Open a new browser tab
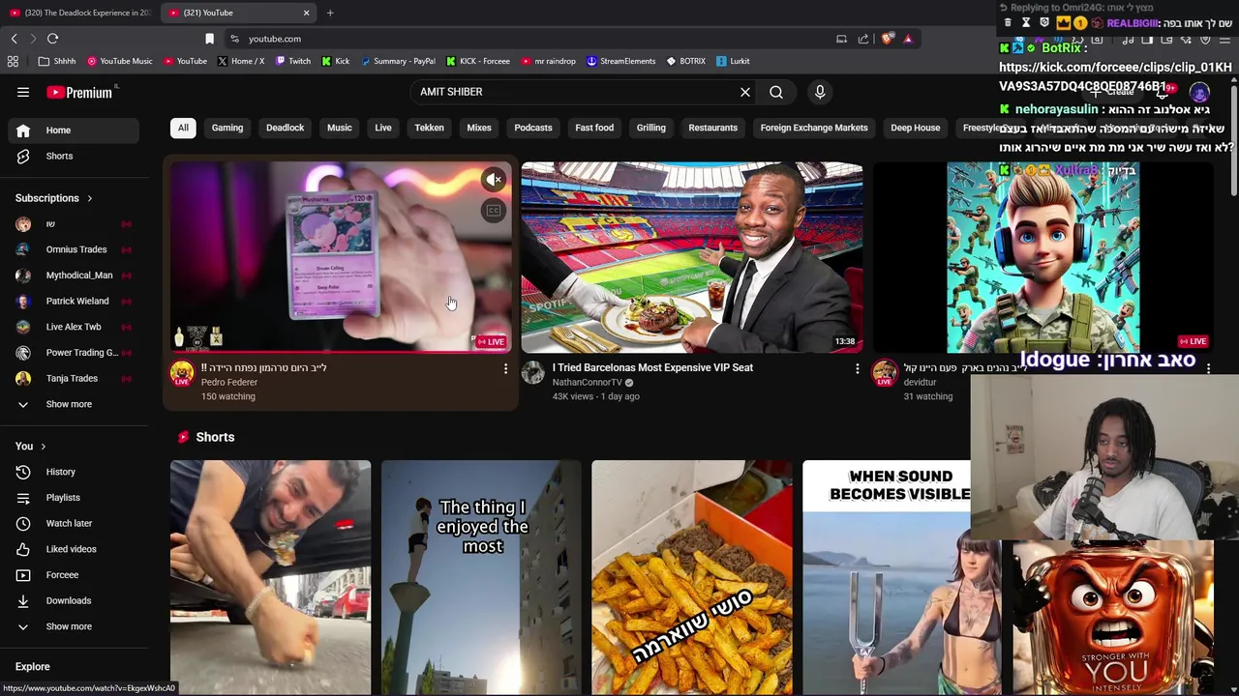The height and width of the screenshot is (696, 1239). pos(330,13)
